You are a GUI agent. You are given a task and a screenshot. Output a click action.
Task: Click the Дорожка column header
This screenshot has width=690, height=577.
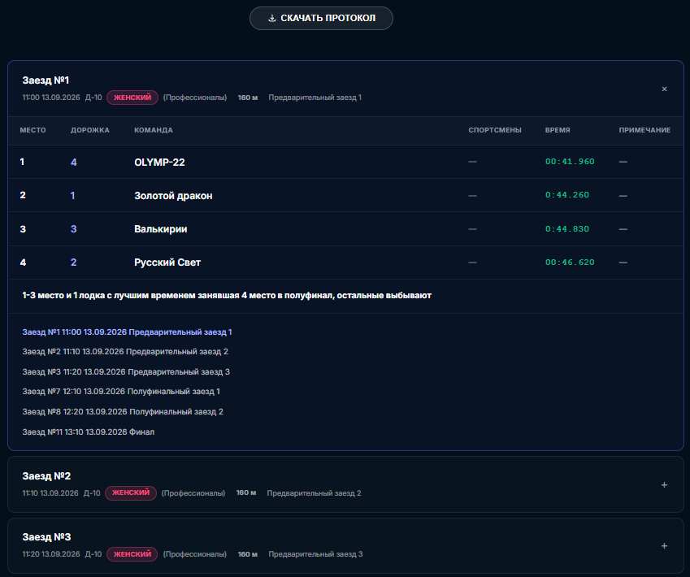click(x=90, y=130)
